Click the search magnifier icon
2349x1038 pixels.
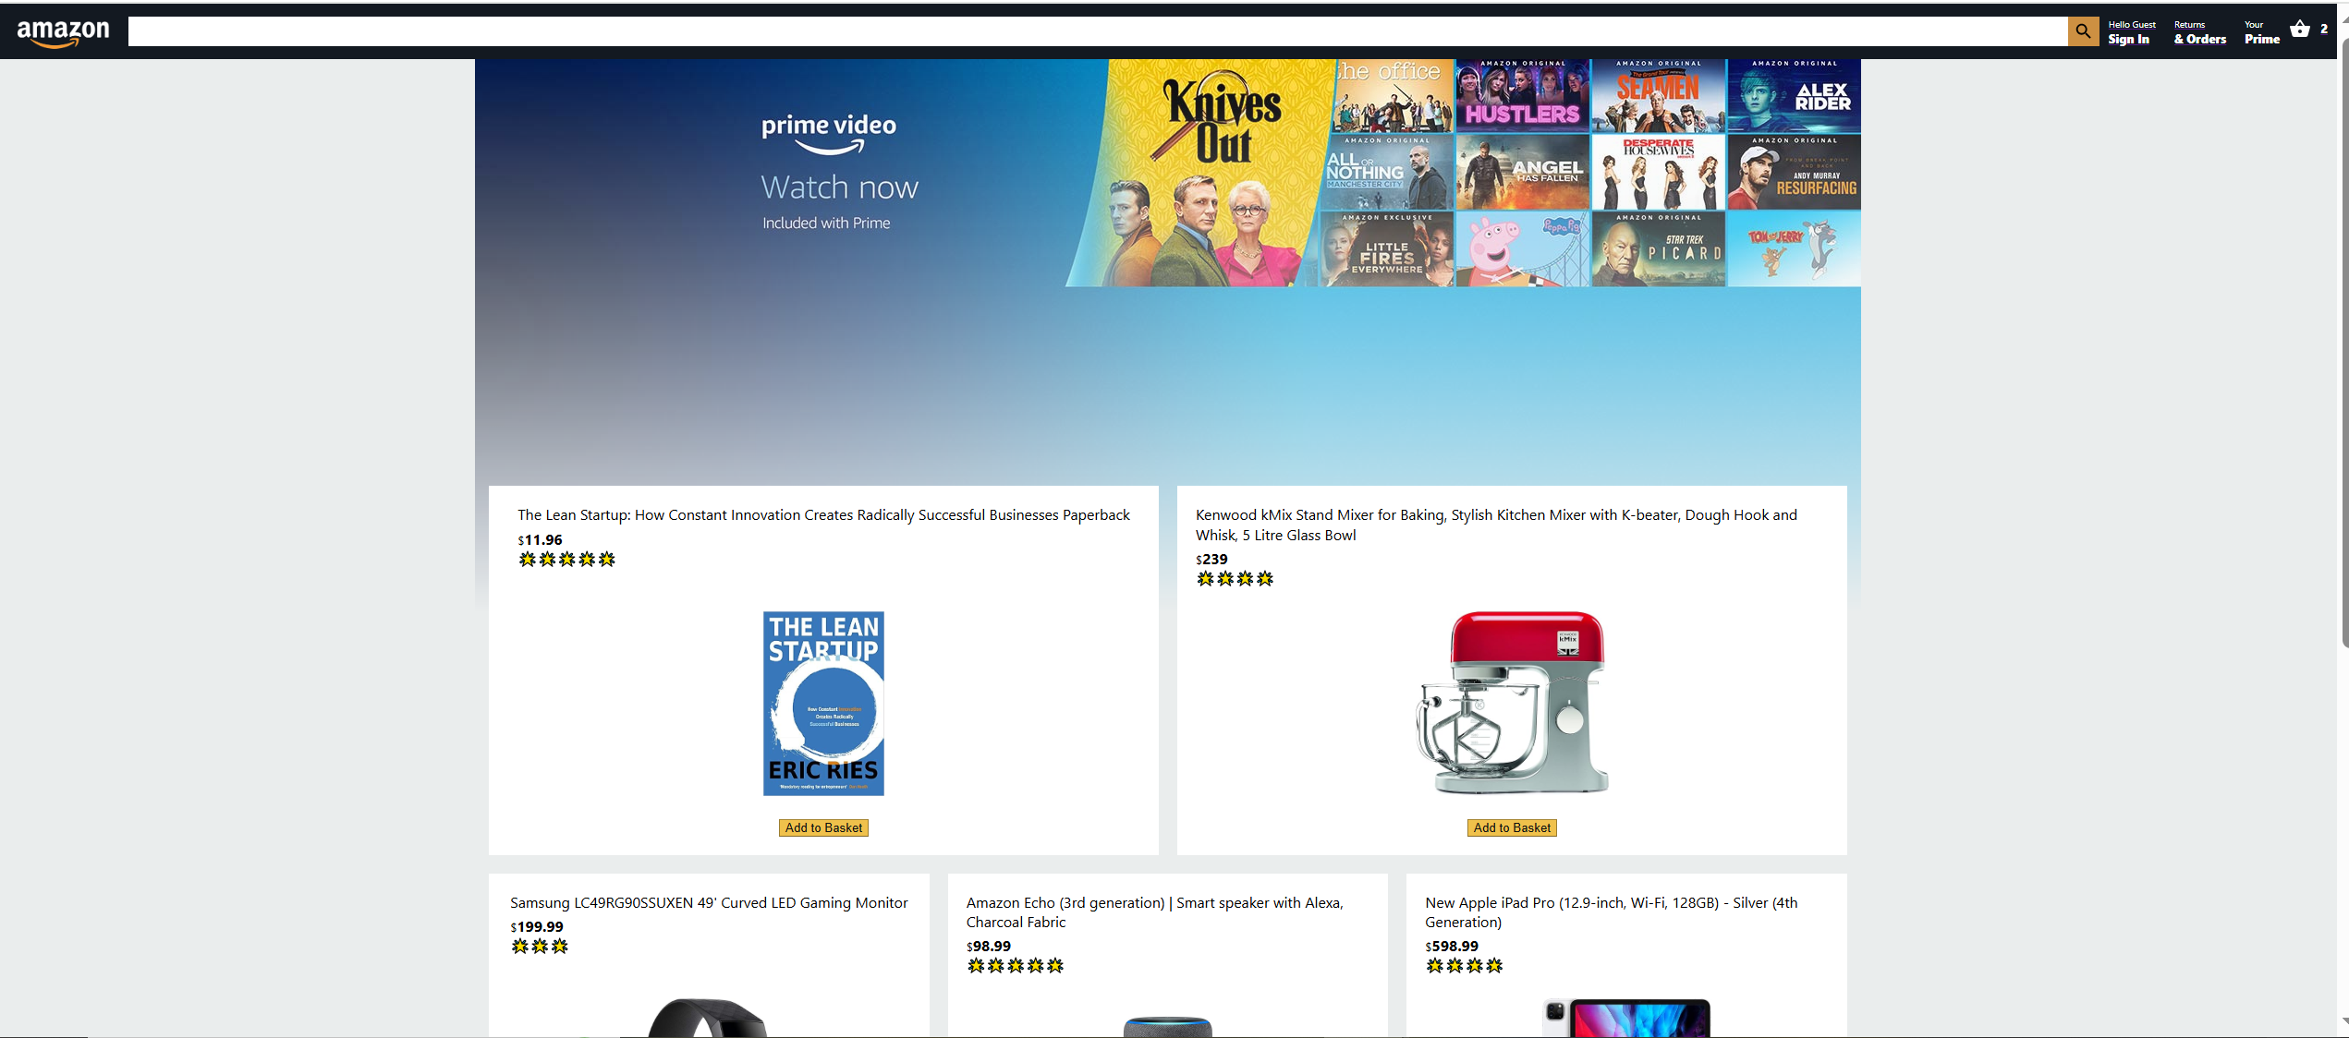click(2082, 31)
